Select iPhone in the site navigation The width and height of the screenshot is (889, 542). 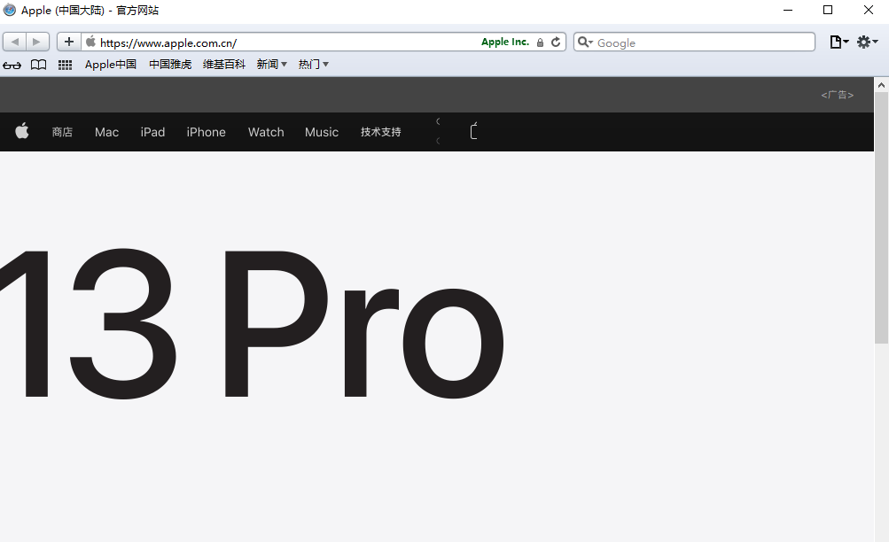click(206, 132)
